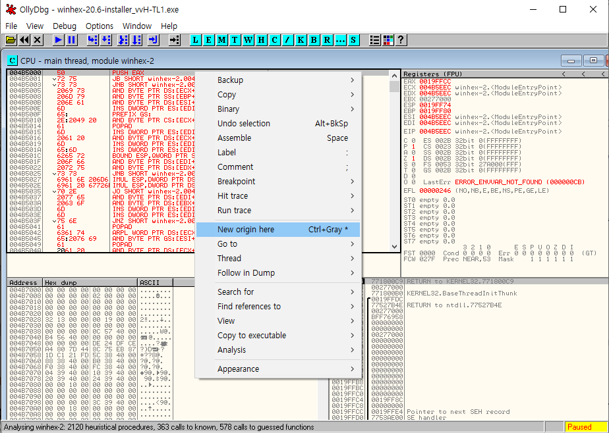Choose Label from context menu
This screenshot has width=609, height=433.
[x=278, y=153]
